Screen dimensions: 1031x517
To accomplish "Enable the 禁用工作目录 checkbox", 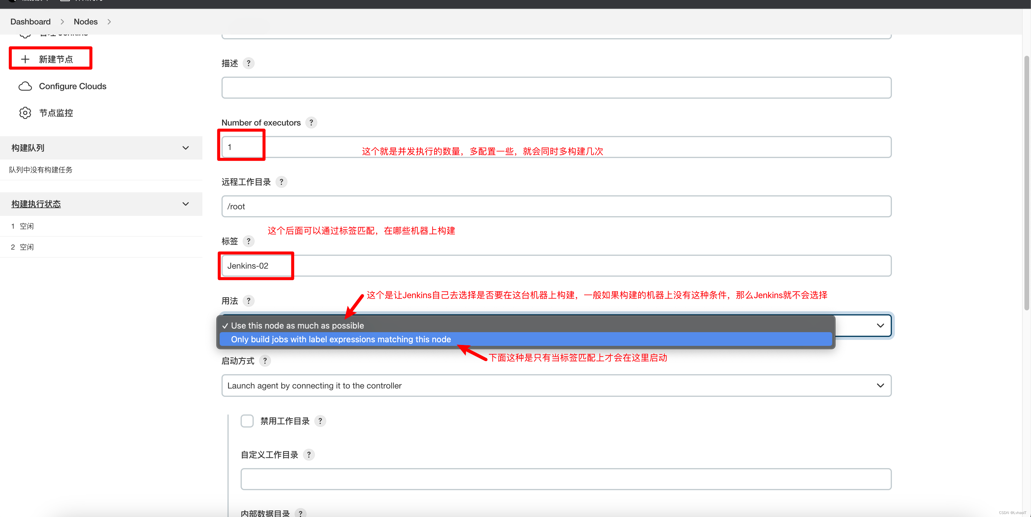I will coord(247,421).
